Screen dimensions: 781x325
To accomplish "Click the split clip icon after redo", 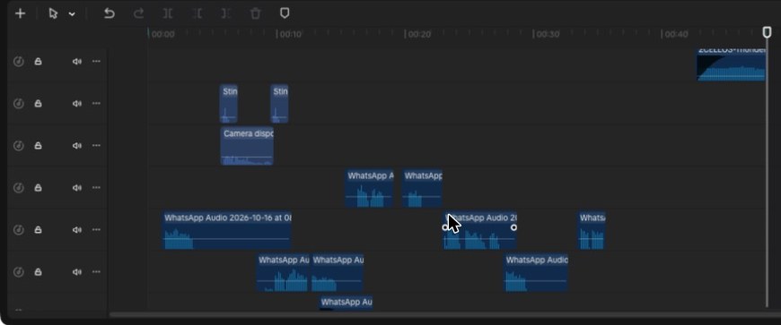I will (168, 14).
